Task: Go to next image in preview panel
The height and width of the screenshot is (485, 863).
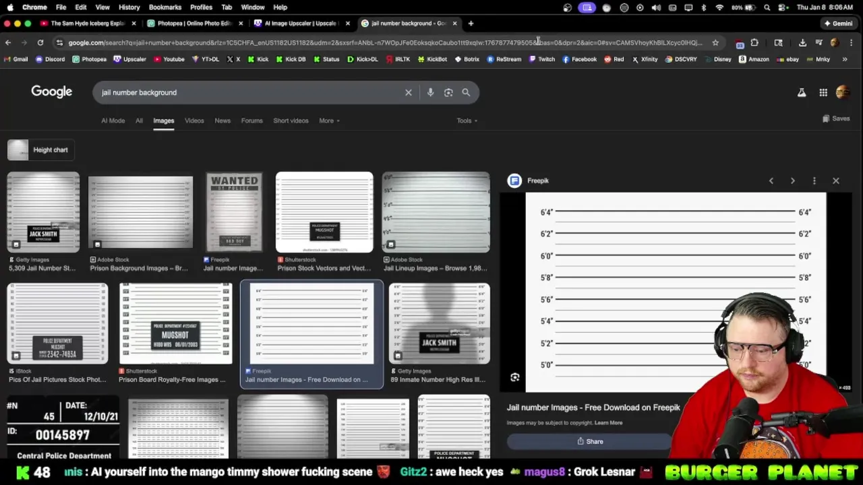Action: 793,181
